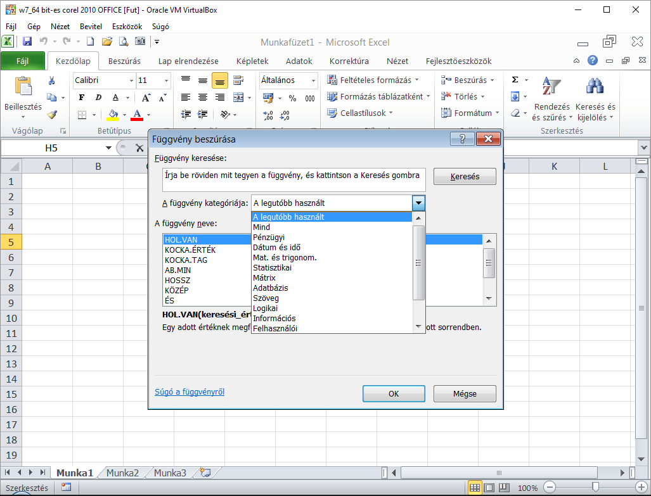Click the cell borders icon
The image size is (651, 496).
[82, 115]
